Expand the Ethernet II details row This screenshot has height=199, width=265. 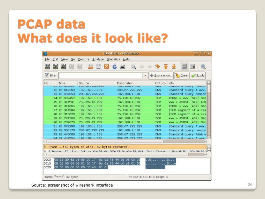point(45,151)
